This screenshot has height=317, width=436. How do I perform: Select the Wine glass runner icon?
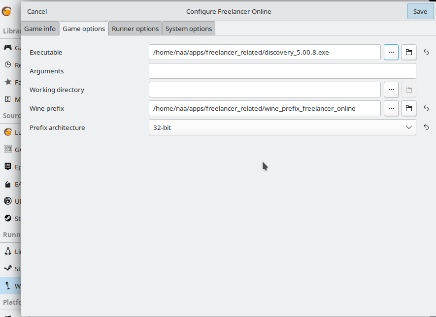(x=8, y=285)
